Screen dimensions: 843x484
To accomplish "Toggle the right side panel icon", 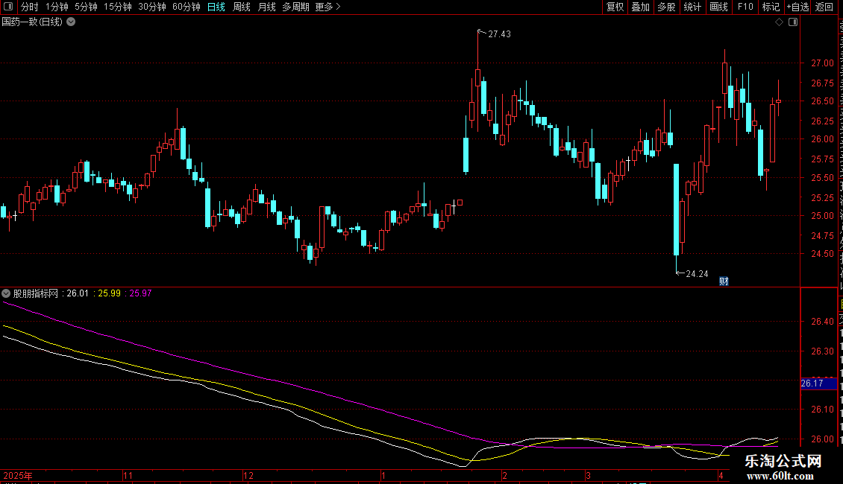I will coord(793,22).
